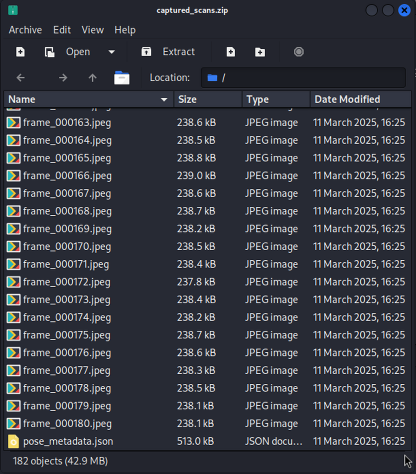
Task: Click the new archive icon in toolbar
Action: click(20, 52)
